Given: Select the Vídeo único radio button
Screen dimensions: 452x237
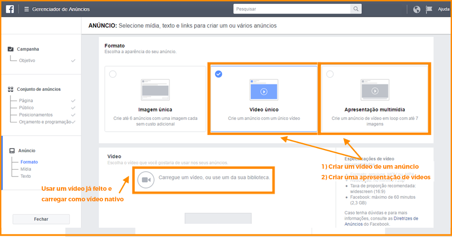Looking at the screenshot, I should click(218, 74).
